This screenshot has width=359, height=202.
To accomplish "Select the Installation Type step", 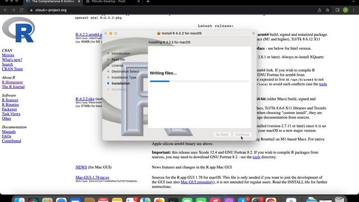I will tap(124, 77).
